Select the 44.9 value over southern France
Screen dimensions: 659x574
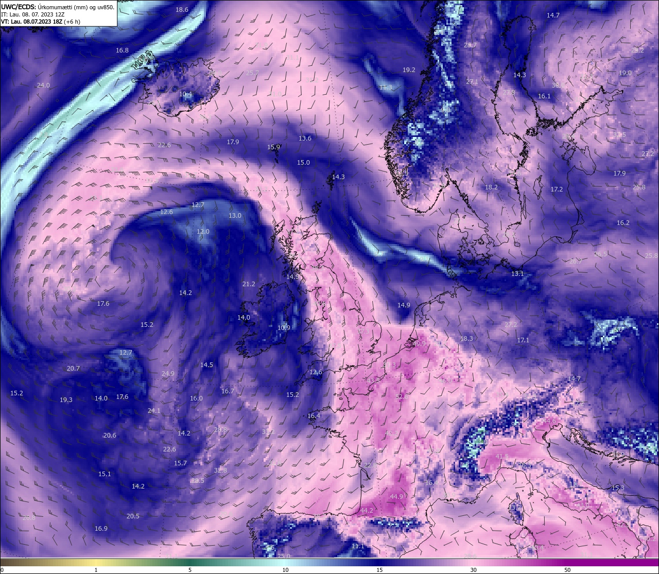(x=396, y=497)
